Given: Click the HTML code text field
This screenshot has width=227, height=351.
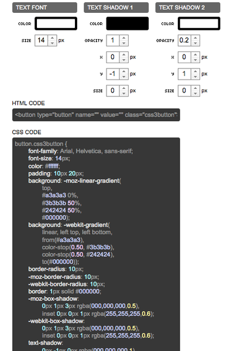Looking at the screenshot, I should (96, 115).
